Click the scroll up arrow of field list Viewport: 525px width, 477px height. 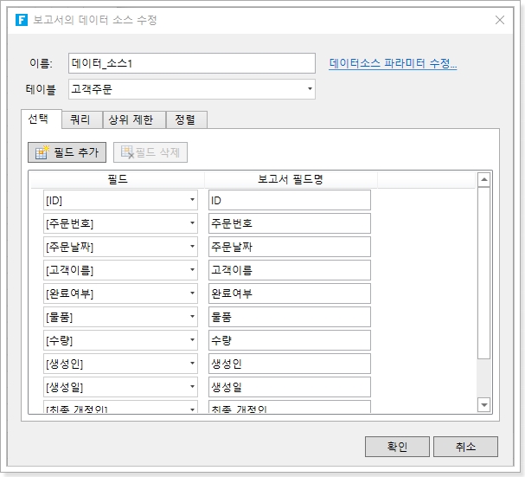tap(484, 179)
